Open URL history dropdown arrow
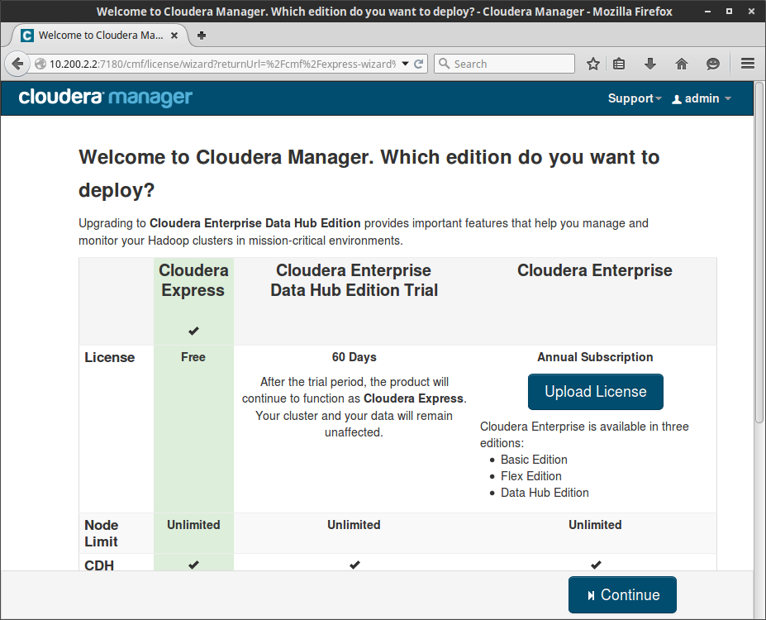Screen dimensions: 766x620 pyautogui.click(x=405, y=64)
